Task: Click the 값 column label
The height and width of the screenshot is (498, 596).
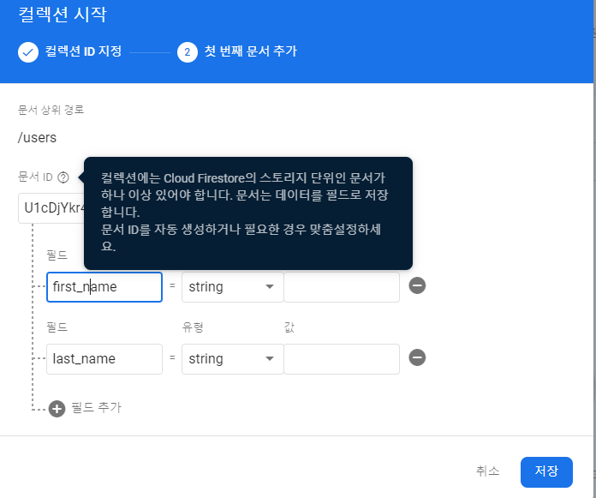Action: point(289,327)
